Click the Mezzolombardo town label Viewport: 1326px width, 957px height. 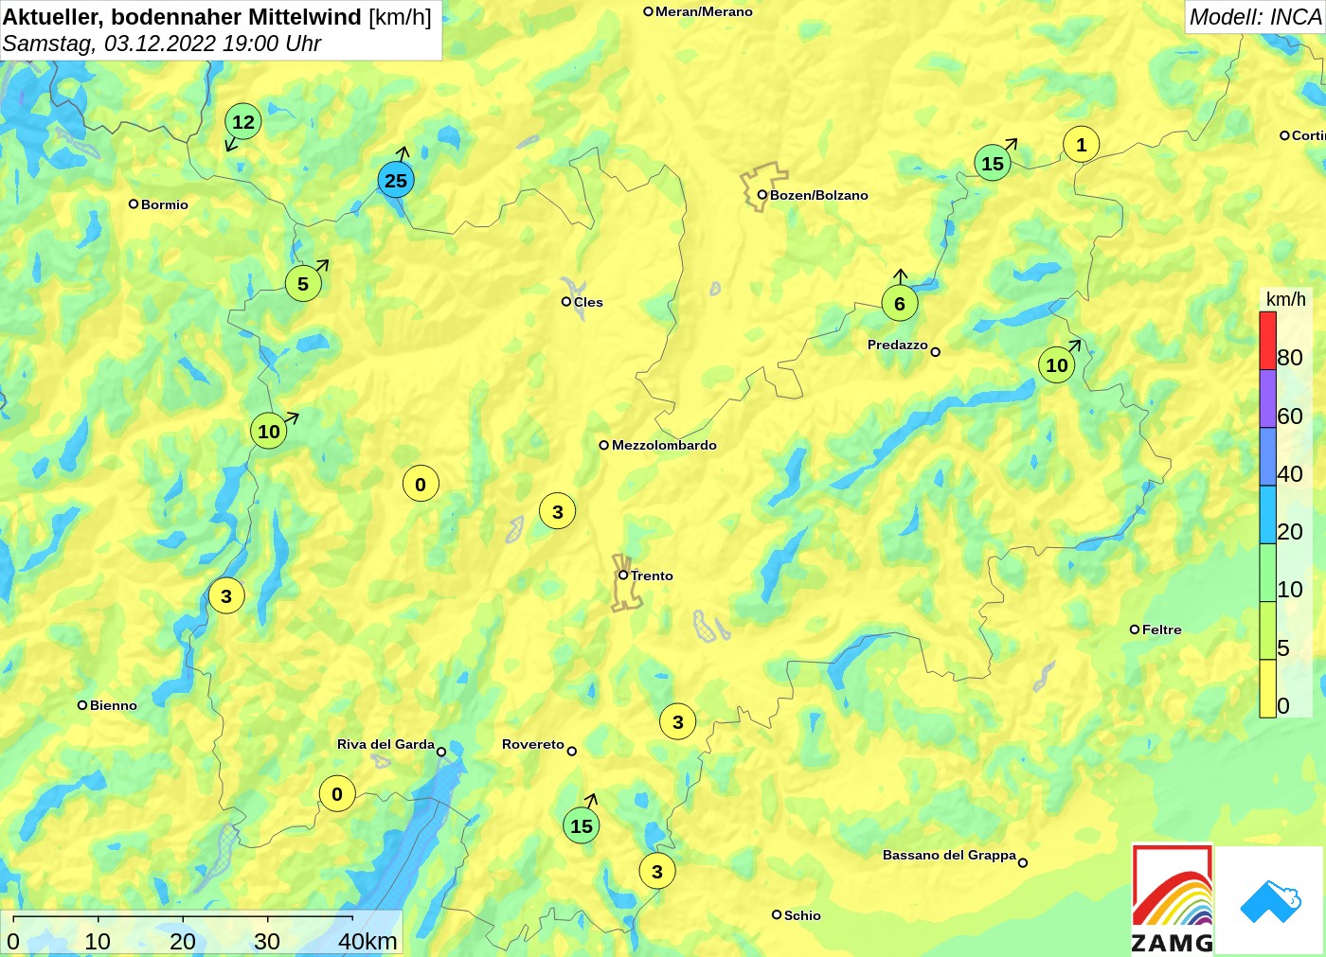tap(664, 445)
